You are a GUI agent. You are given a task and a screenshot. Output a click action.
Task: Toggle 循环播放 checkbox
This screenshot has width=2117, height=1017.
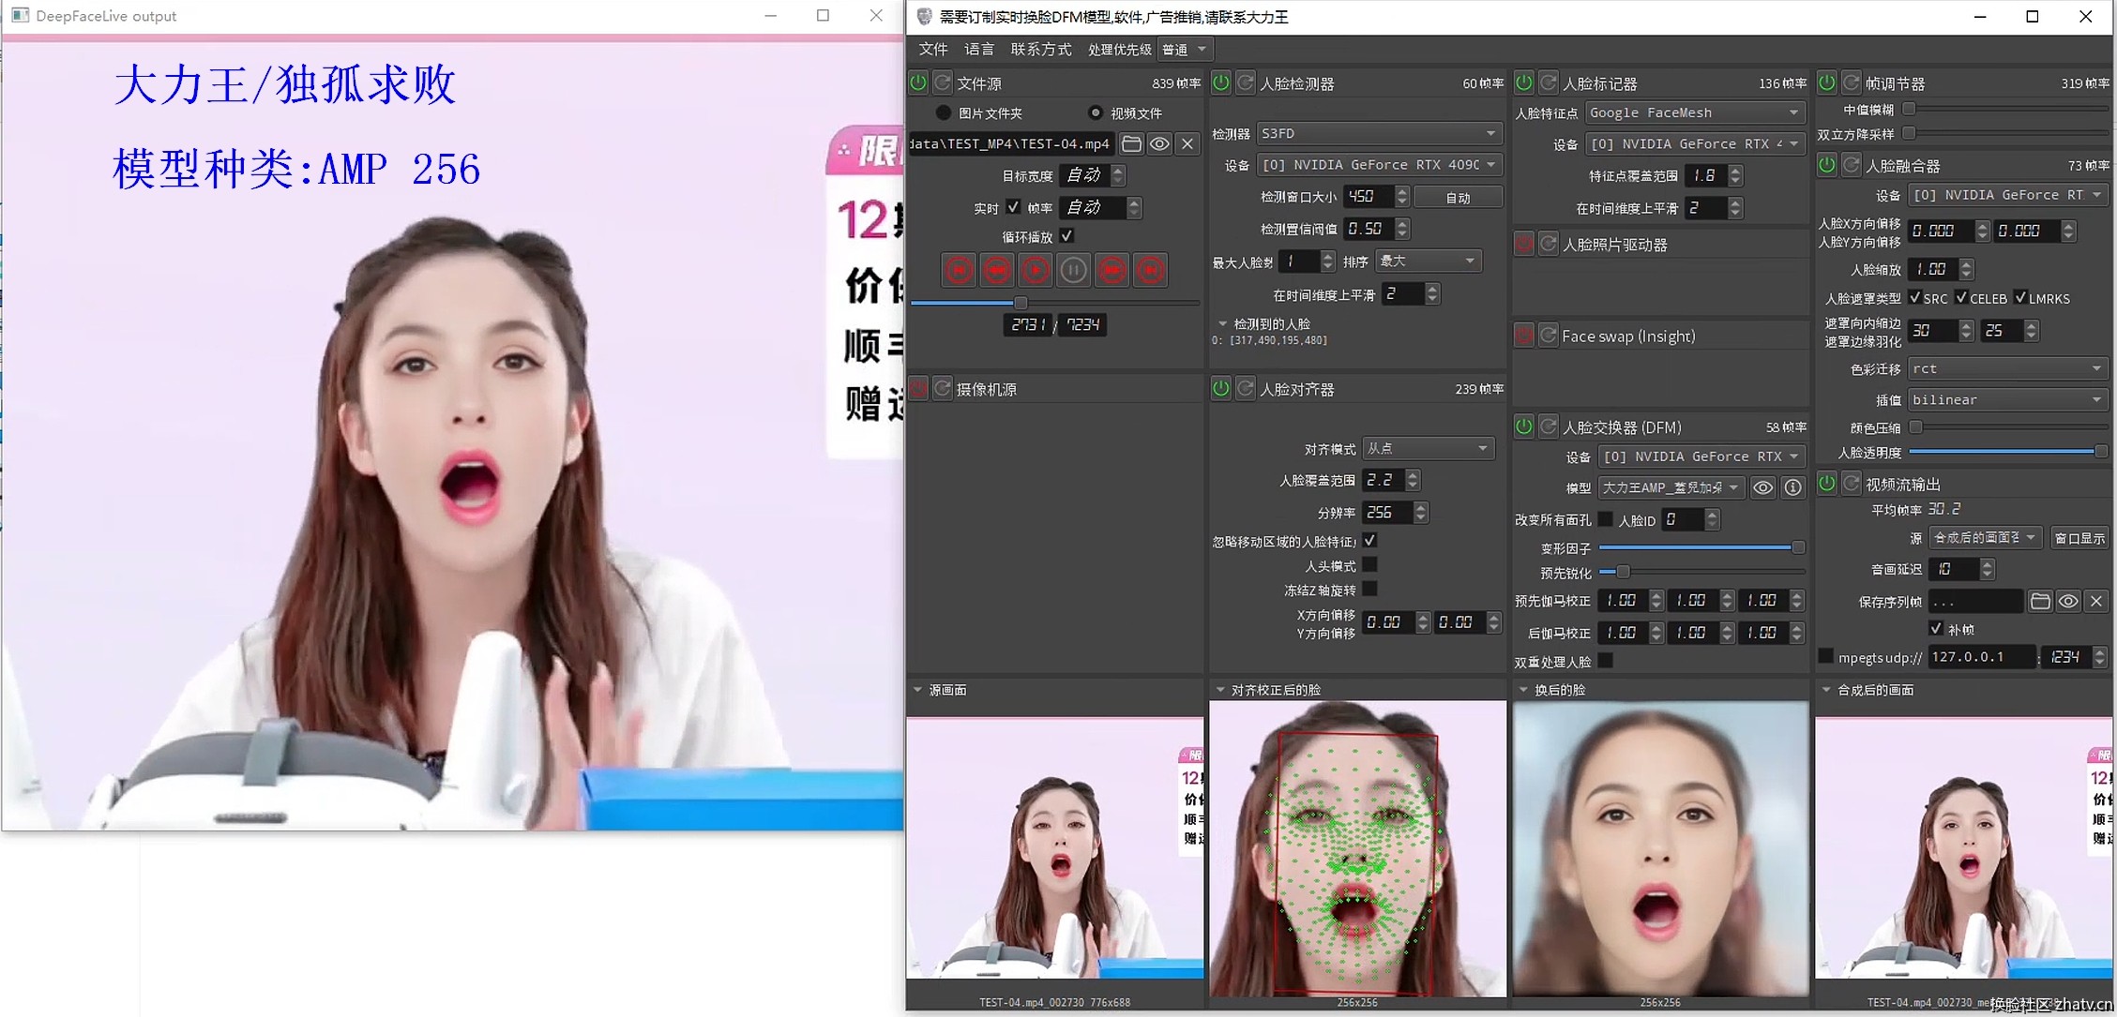pos(1066,235)
